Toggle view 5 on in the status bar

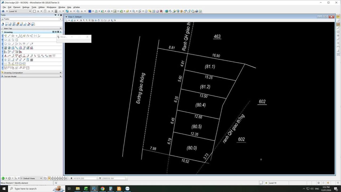[x=58, y=178]
